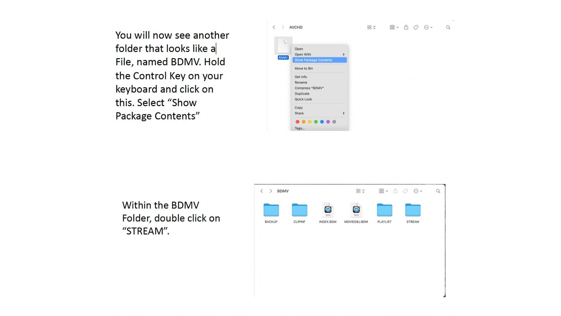Choose Rename in context menu

pyautogui.click(x=319, y=83)
